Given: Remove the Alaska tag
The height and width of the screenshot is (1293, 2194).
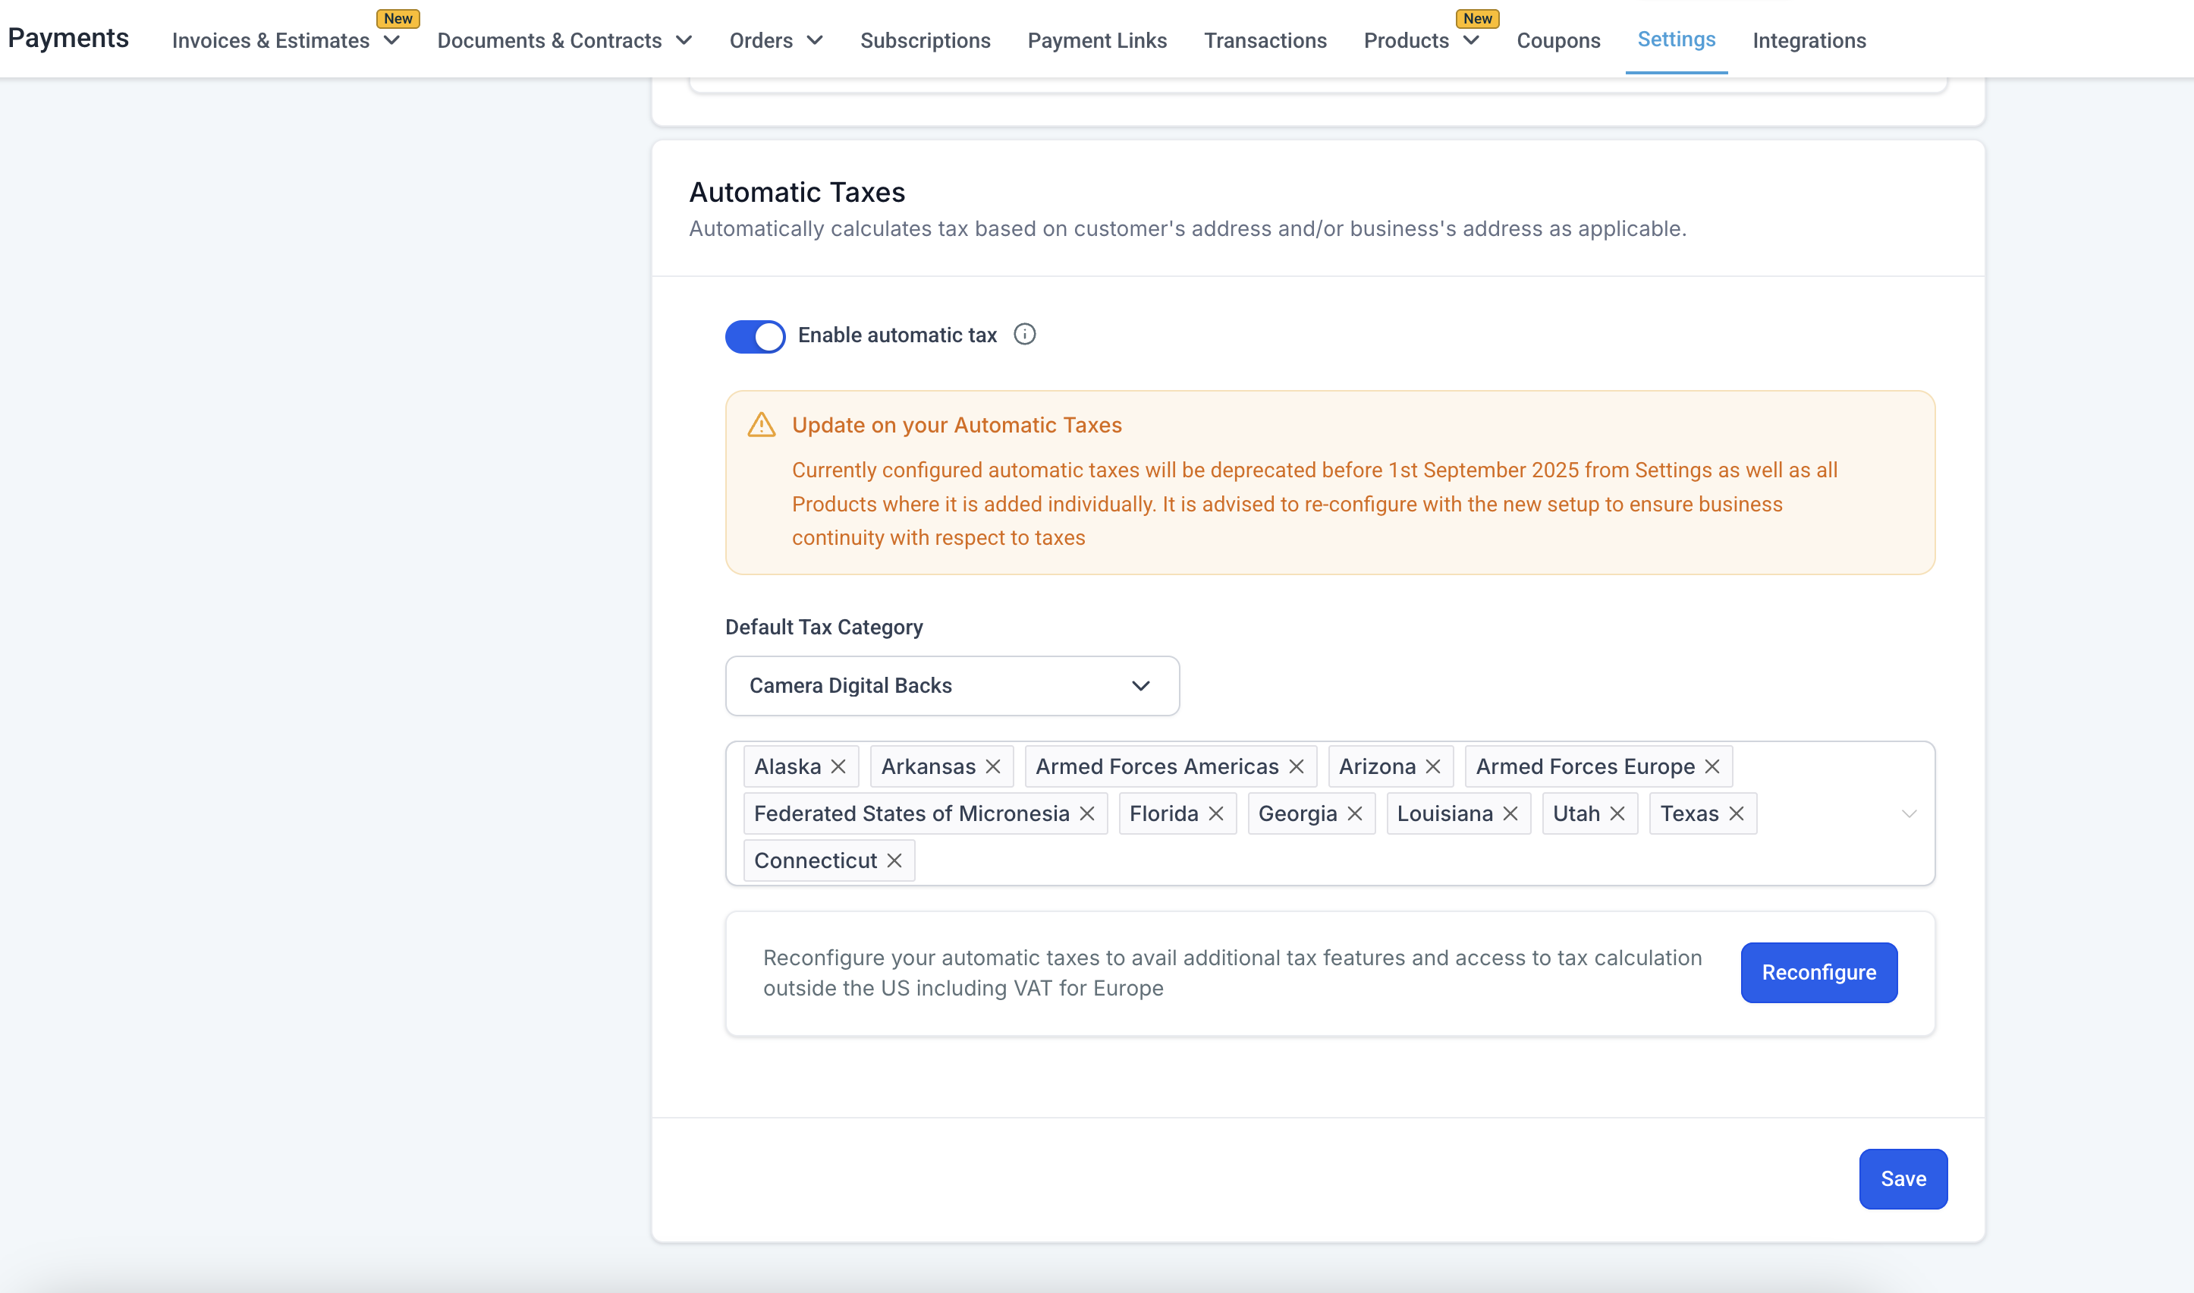Looking at the screenshot, I should pyautogui.click(x=838, y=766).
